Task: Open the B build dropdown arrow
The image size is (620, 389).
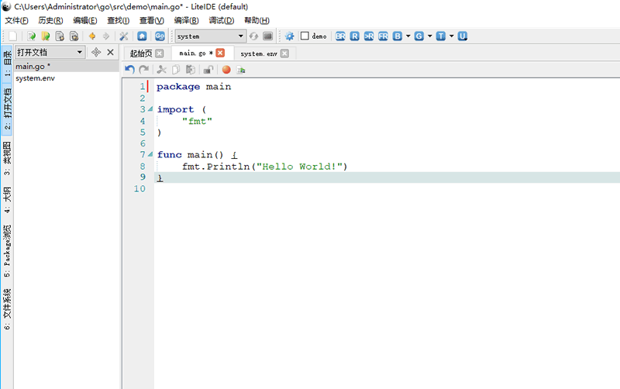Action: click(x=408, y=36)
